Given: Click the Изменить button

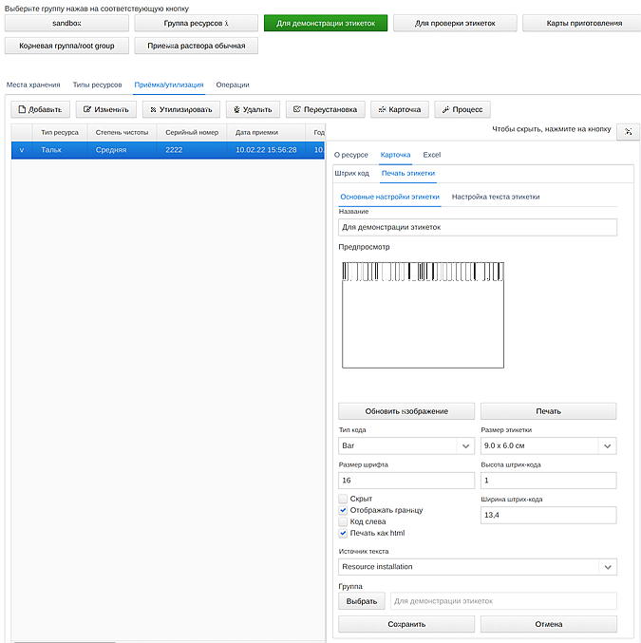Looking at the screenshot, I should coord(106,109).
